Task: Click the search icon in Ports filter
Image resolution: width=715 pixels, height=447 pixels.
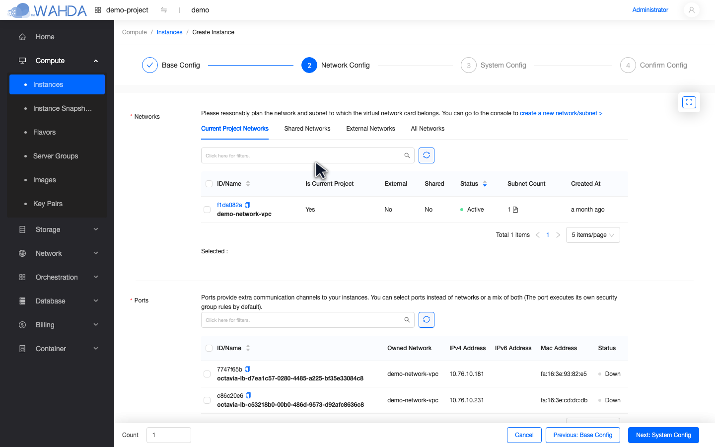Action: 407,320
